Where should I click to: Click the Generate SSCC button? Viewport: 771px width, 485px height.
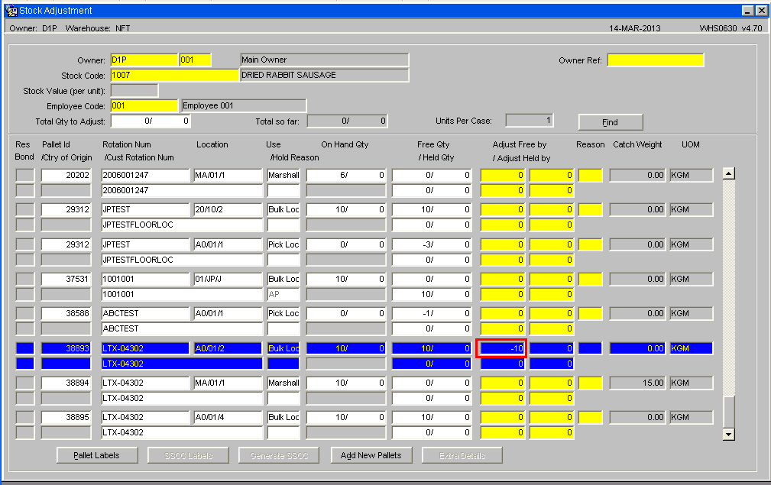tap(279, 455)
